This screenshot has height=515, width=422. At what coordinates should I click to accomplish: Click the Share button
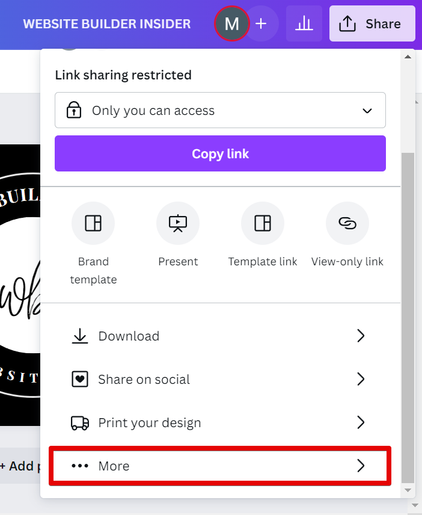coord(372,24)
